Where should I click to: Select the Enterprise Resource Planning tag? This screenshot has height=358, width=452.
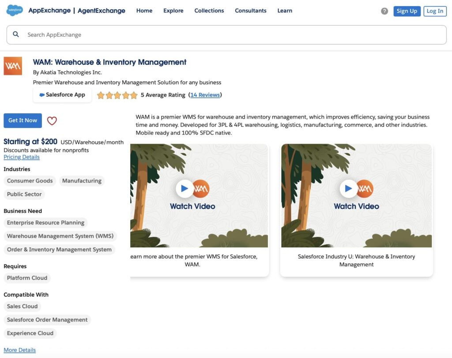pos(45,223)
